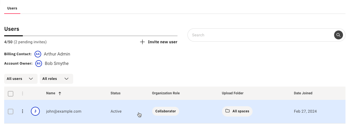Tick the select-all checkbox in table header

click(x=11, y=94)
